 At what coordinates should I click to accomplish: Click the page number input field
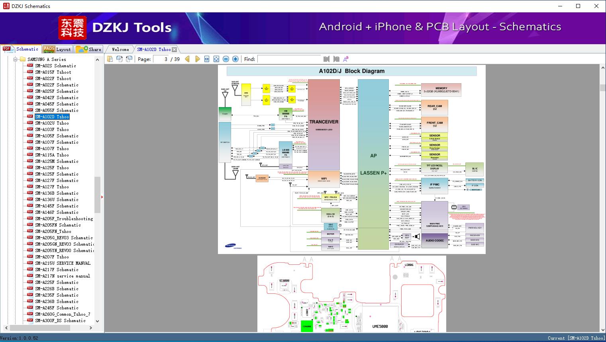tap(161, 59)
